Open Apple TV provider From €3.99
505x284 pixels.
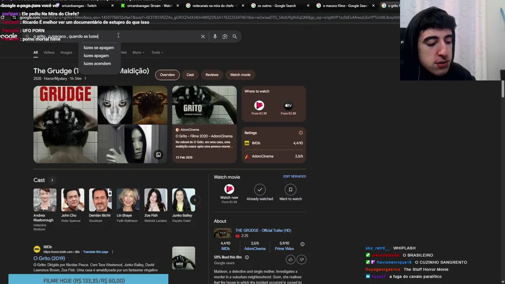pos(288,108)
